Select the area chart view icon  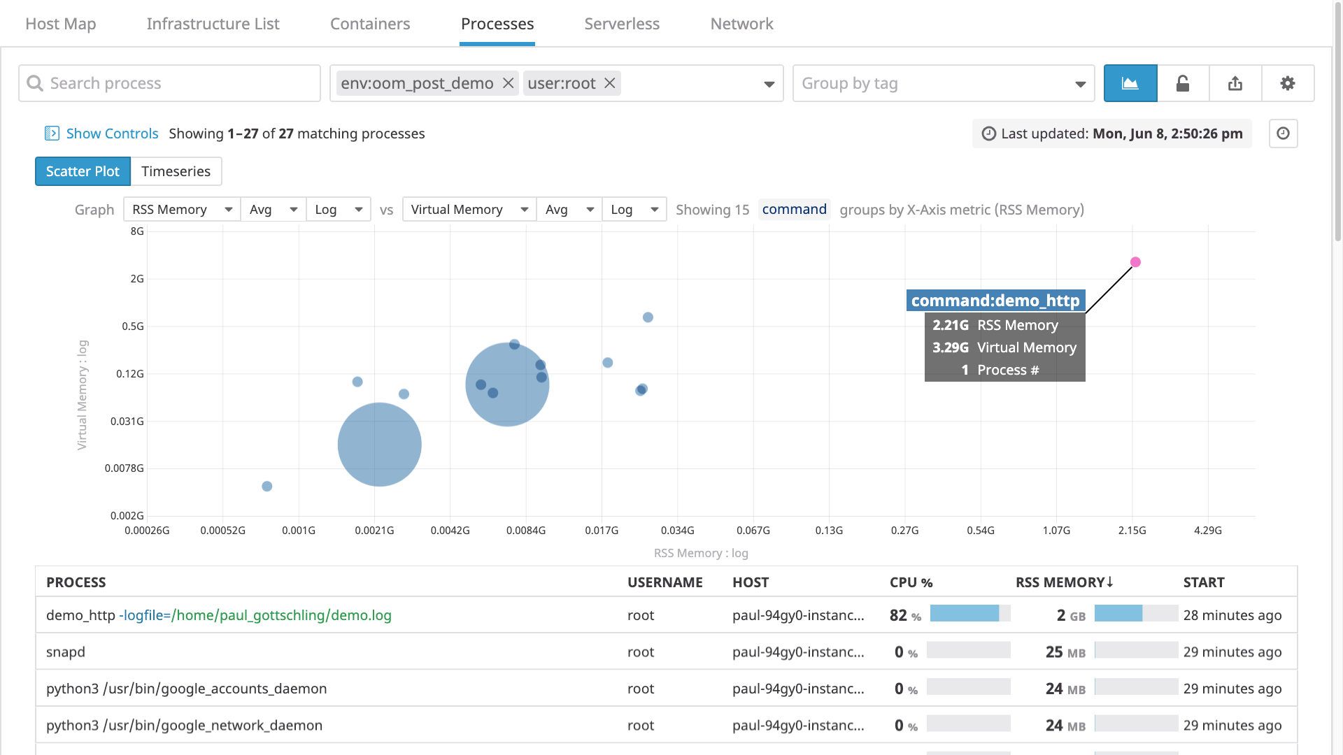[x=1130, y=83]
